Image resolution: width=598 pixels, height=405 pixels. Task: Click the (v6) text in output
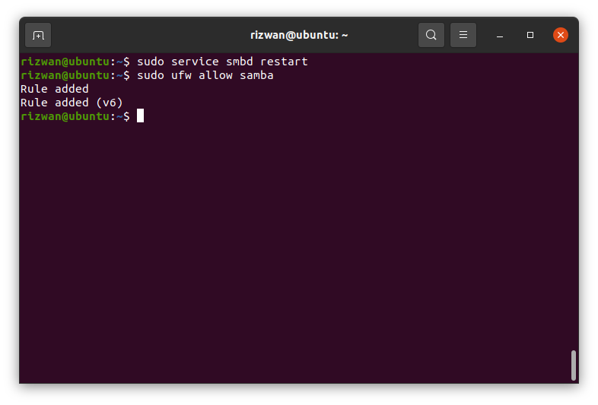(x=110, y=103)
